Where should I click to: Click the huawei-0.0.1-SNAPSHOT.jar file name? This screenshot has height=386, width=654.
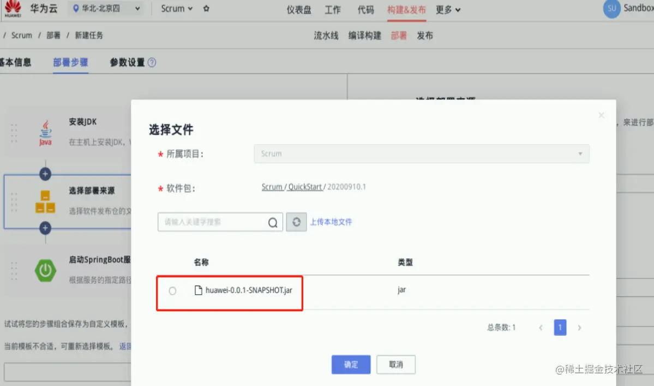[249, 290]
